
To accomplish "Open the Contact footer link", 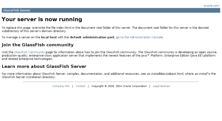I will click(80, 86).
